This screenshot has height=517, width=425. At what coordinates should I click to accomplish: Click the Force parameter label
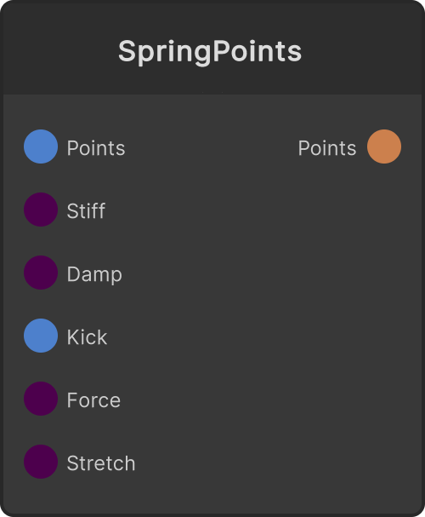[x=93, y=400]
